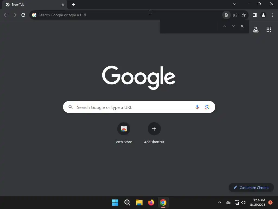278x209 pixels.
Task: Show hidden system tray icons
Action: click(219, 202)
